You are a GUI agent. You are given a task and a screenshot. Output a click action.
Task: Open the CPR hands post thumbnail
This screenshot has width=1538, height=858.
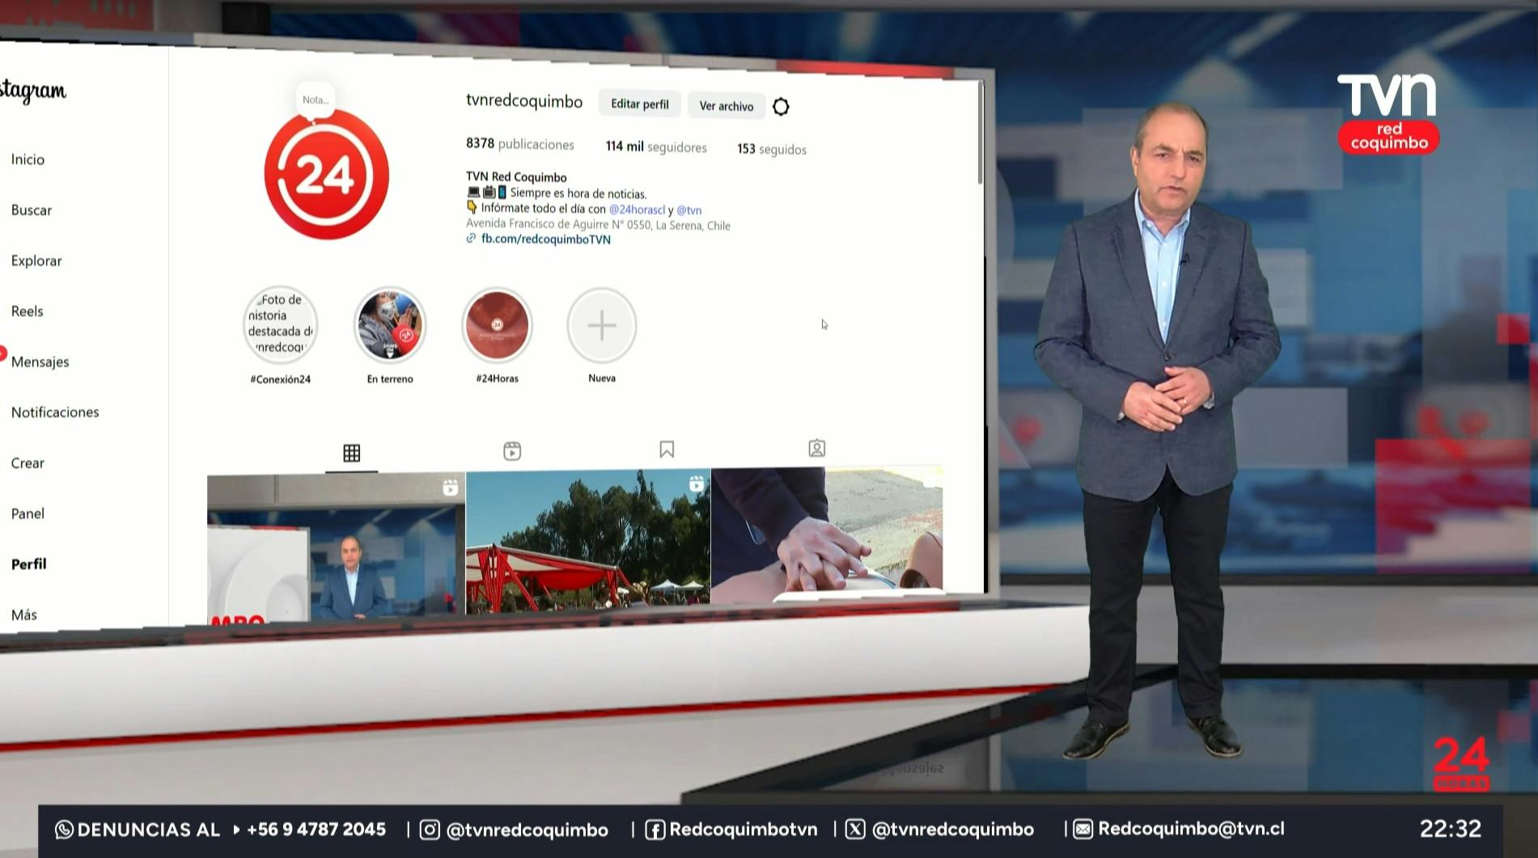pos(827,535)
